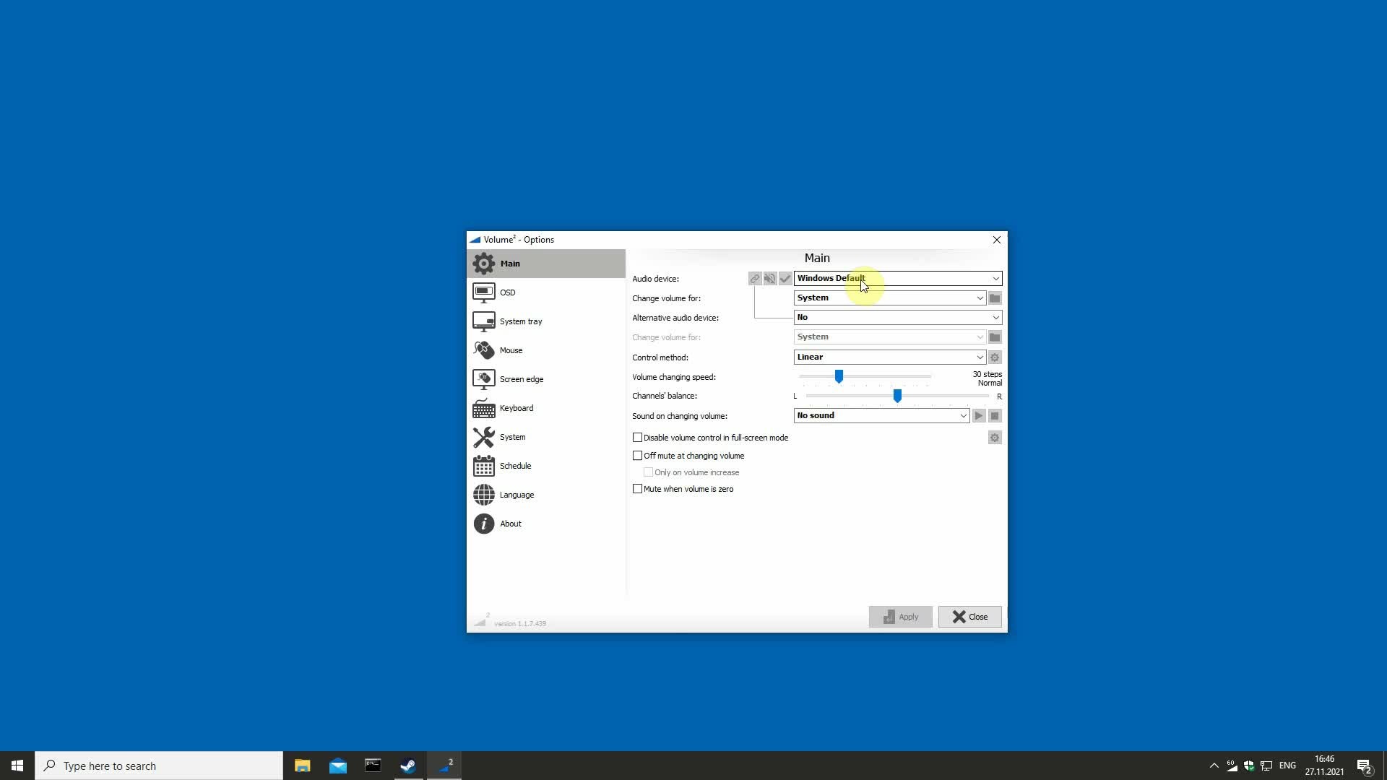Screen dimensions: 1387x780
Task: Expand the Audio device dropdown
Action: point(995,279)
